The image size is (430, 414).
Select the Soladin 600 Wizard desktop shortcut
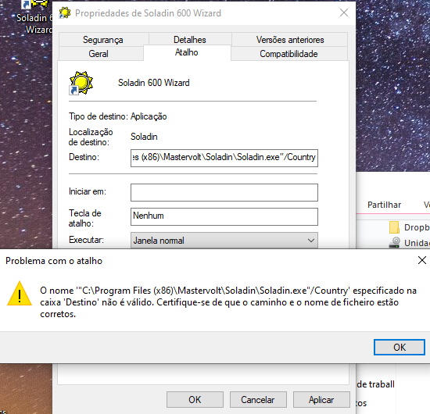click(x=35, y=17)
